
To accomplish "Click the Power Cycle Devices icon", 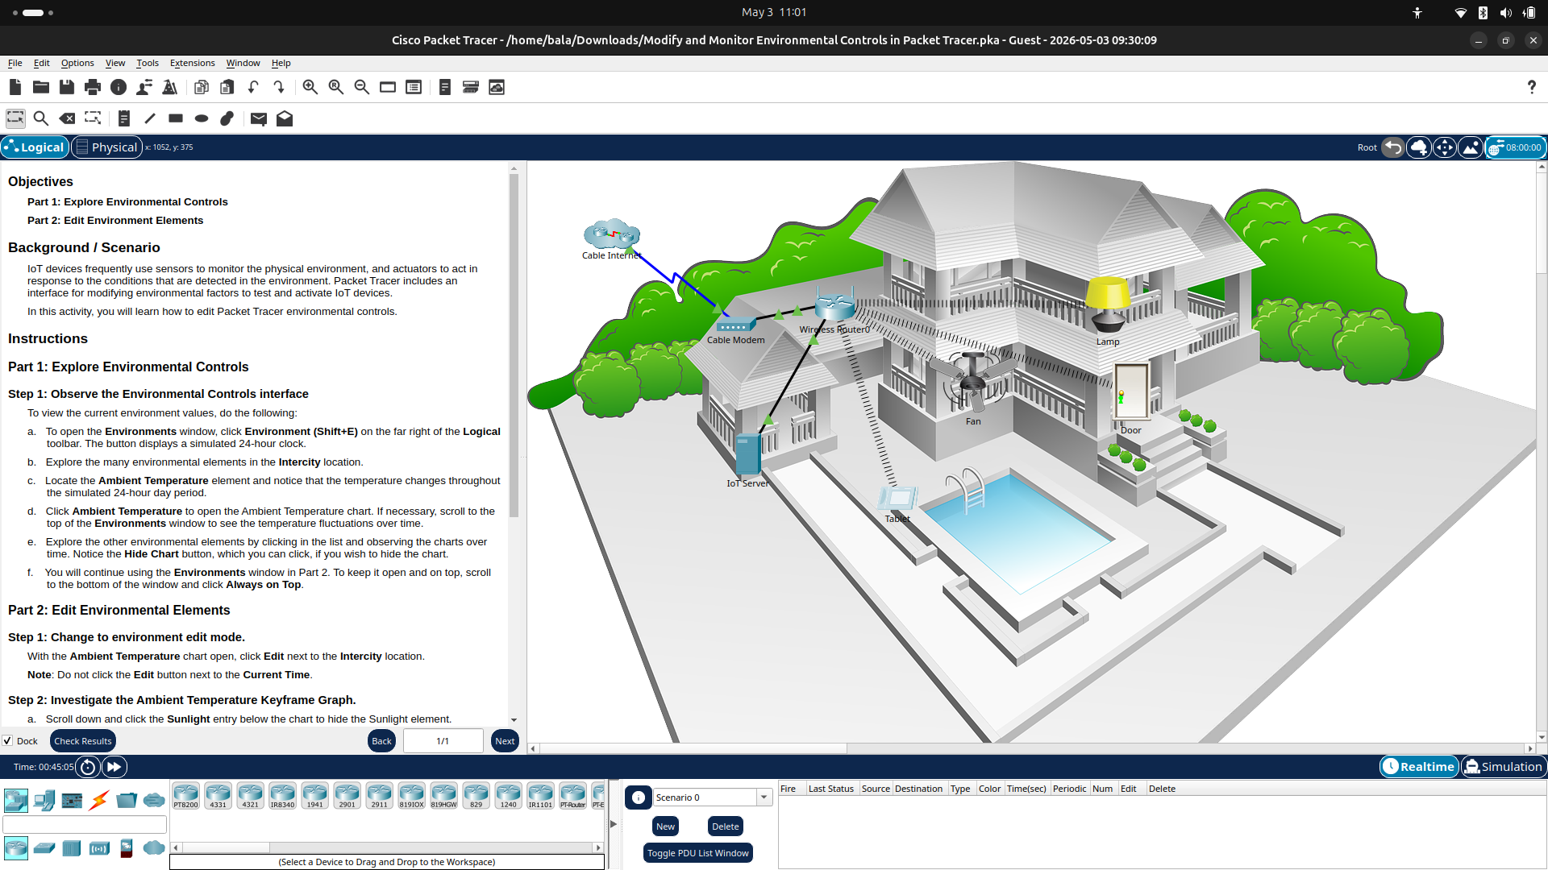I will click(x=88, y=767).
